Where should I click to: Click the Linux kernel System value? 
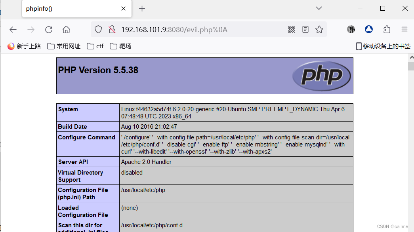coord(233,113)
